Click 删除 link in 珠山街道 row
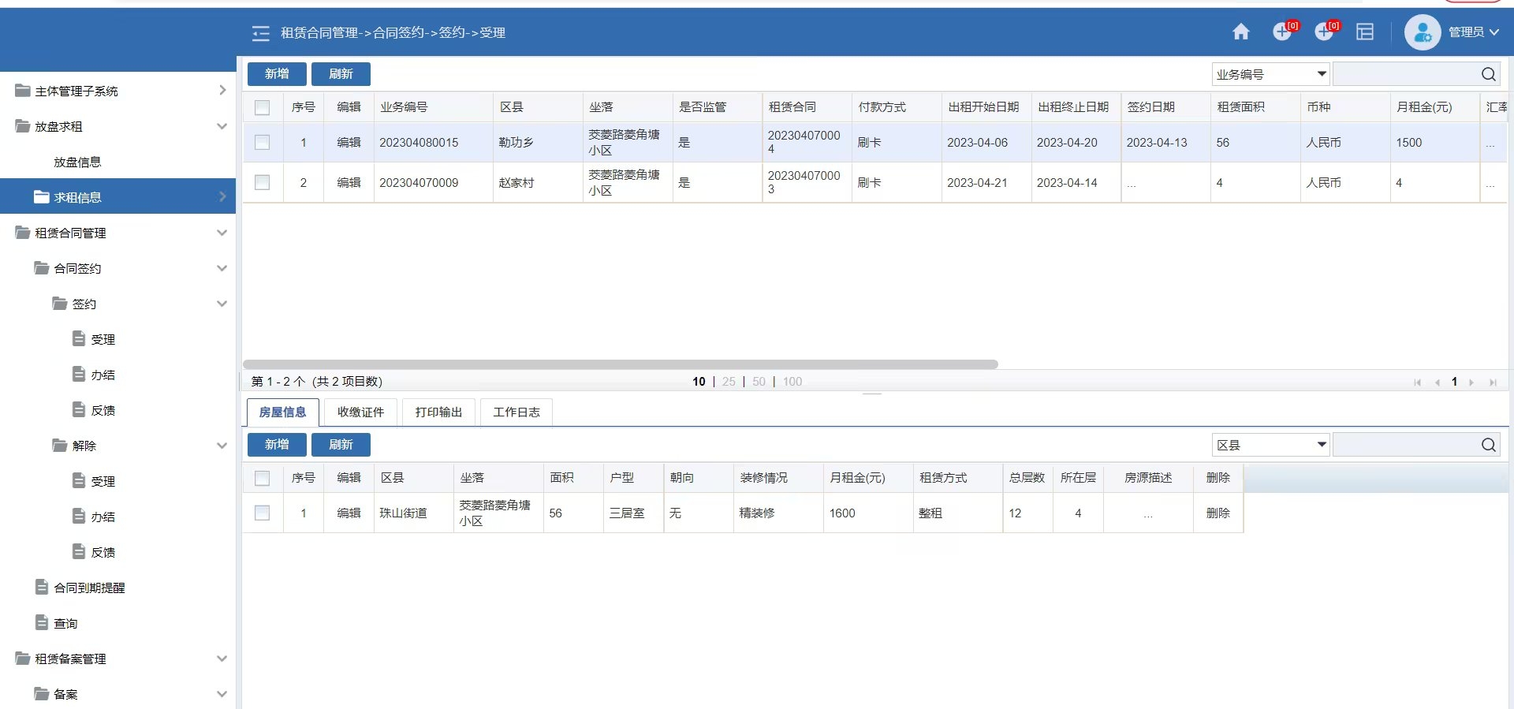The image size is (1514, 709). (1218, 513)
